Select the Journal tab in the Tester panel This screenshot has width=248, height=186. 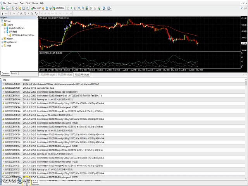click(35, 183)
